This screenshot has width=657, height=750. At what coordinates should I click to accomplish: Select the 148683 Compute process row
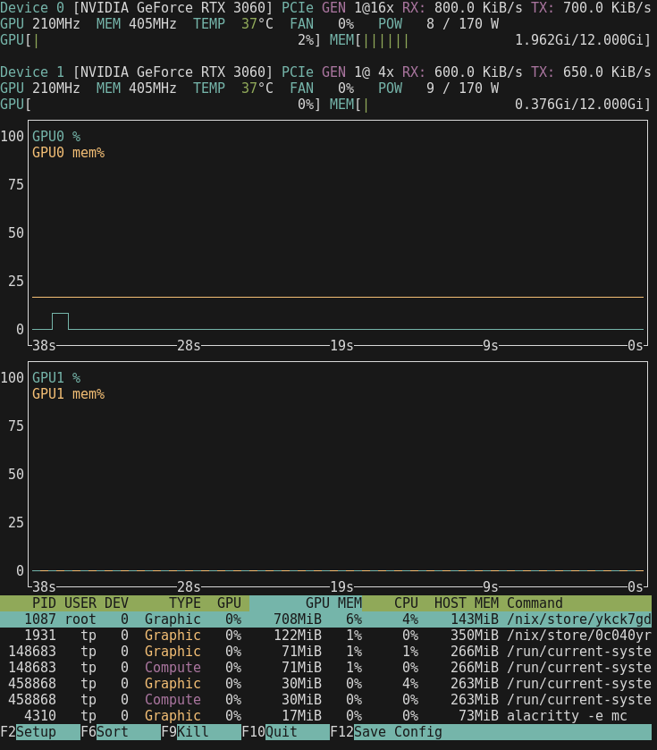pyautogui.click(x=326, y=667)
